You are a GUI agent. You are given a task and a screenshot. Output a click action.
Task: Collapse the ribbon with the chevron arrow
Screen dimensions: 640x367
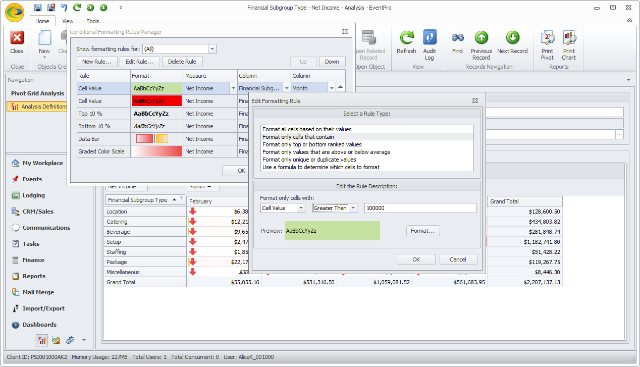click(x=629, y=21)
